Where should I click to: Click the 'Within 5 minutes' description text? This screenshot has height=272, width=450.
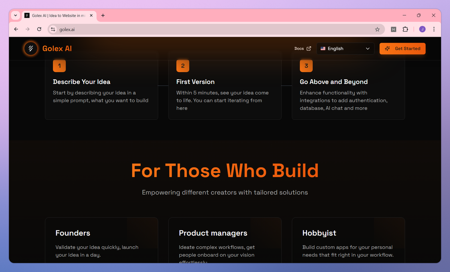coord(222,100)
